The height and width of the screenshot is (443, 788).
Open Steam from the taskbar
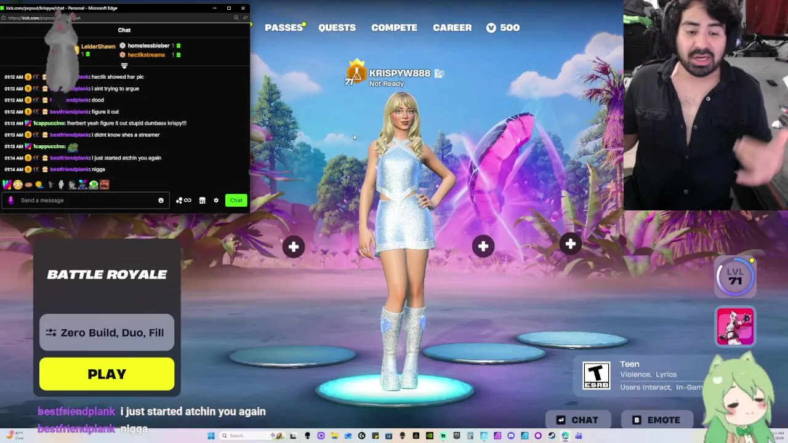(x=552, y=436)
